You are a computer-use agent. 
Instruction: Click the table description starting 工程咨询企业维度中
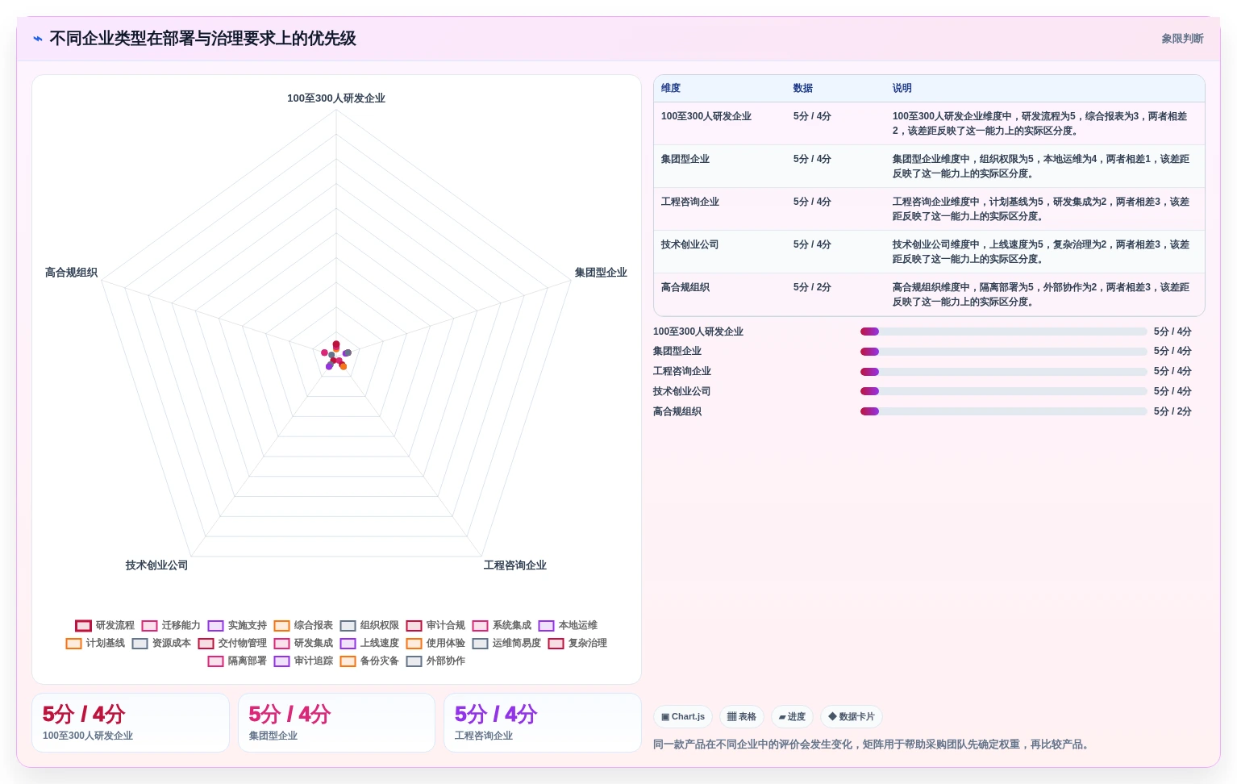coord(1041,209)
